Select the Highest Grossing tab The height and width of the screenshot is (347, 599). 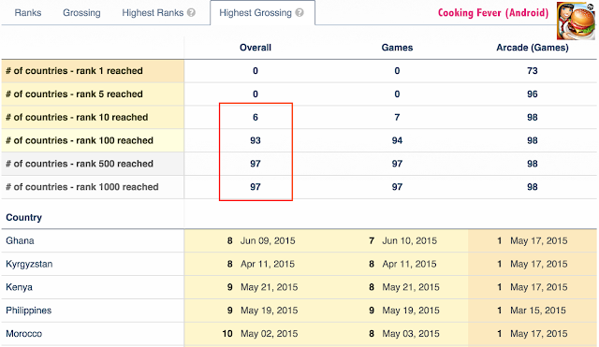coord(256,12)
